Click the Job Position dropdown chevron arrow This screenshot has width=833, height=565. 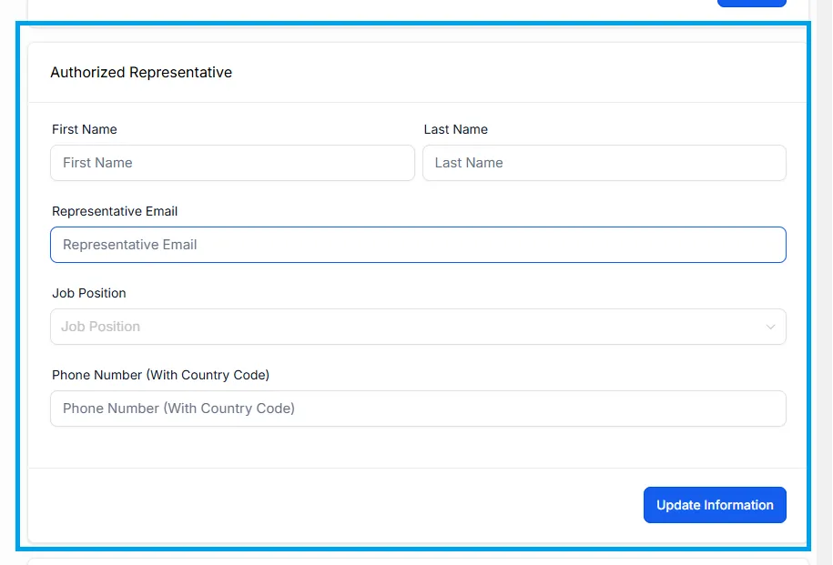(770, 327)
